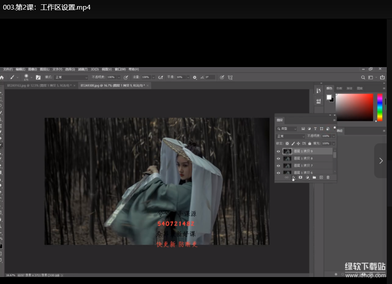The image size is (392, 284).
Task: Select the Brush tool preset icon
Action: coord(12,78)
